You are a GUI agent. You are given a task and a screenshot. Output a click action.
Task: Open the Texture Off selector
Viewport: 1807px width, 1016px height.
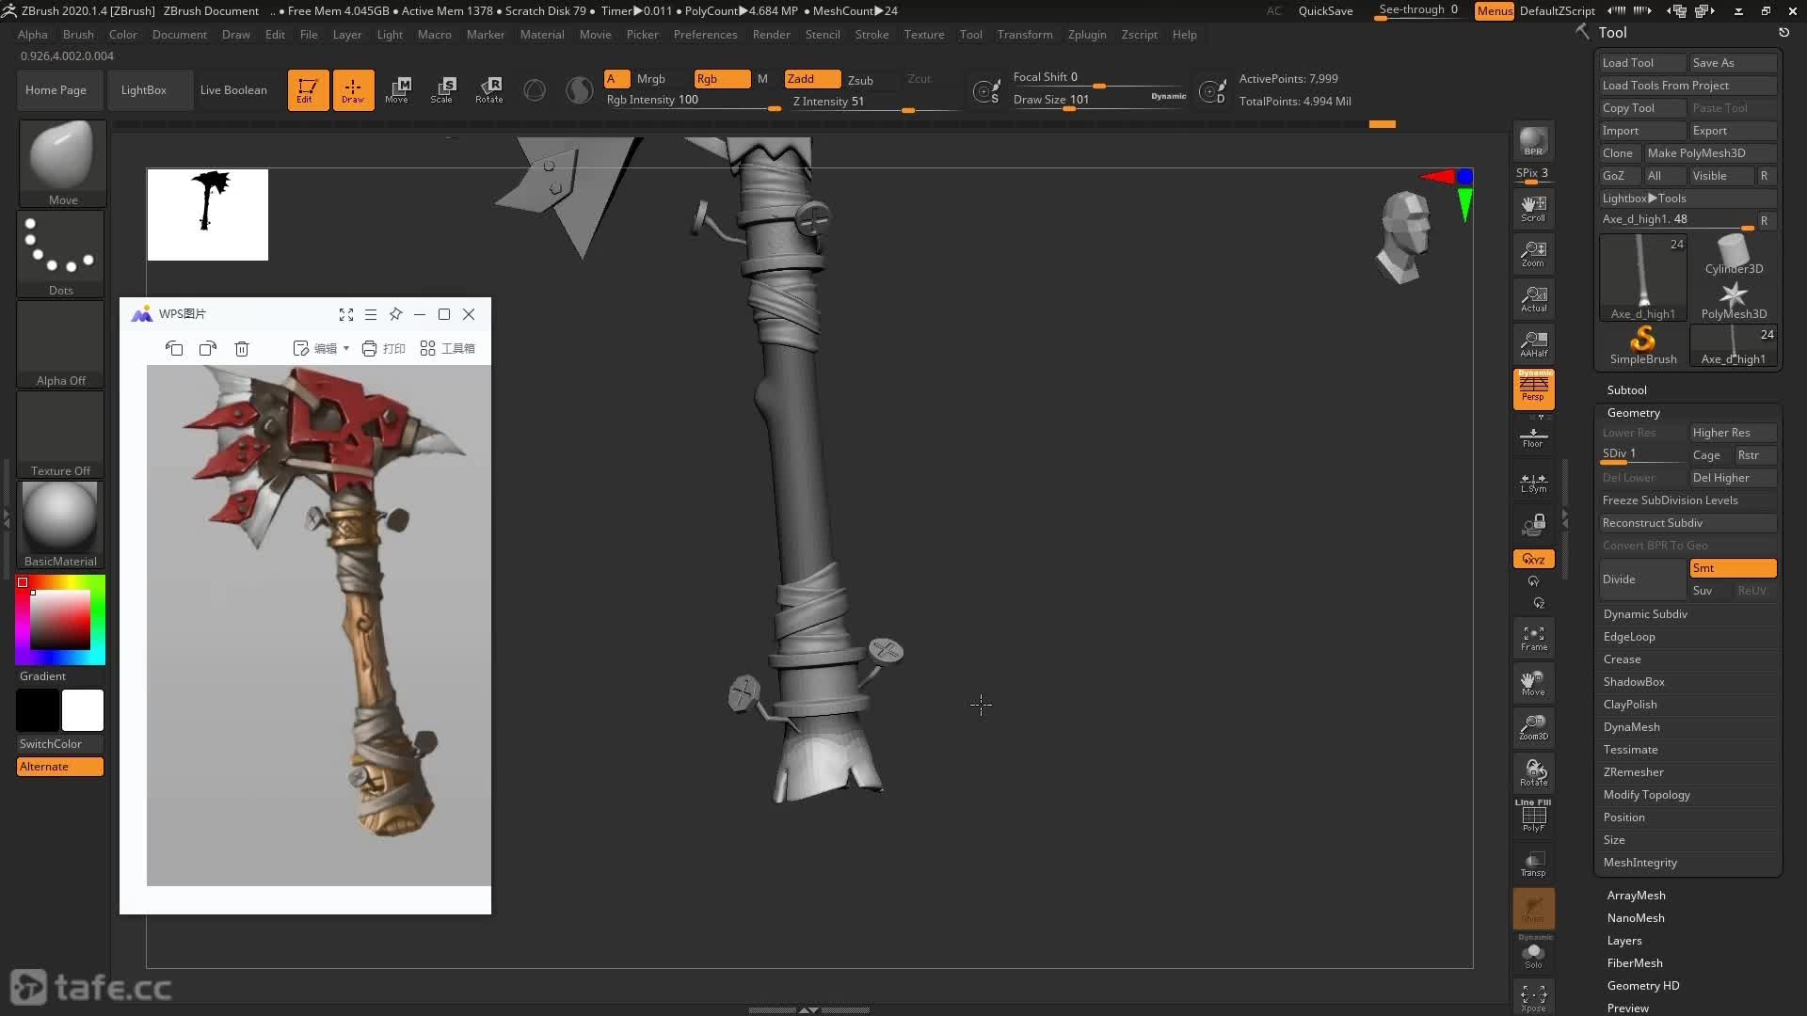(61, 435)
